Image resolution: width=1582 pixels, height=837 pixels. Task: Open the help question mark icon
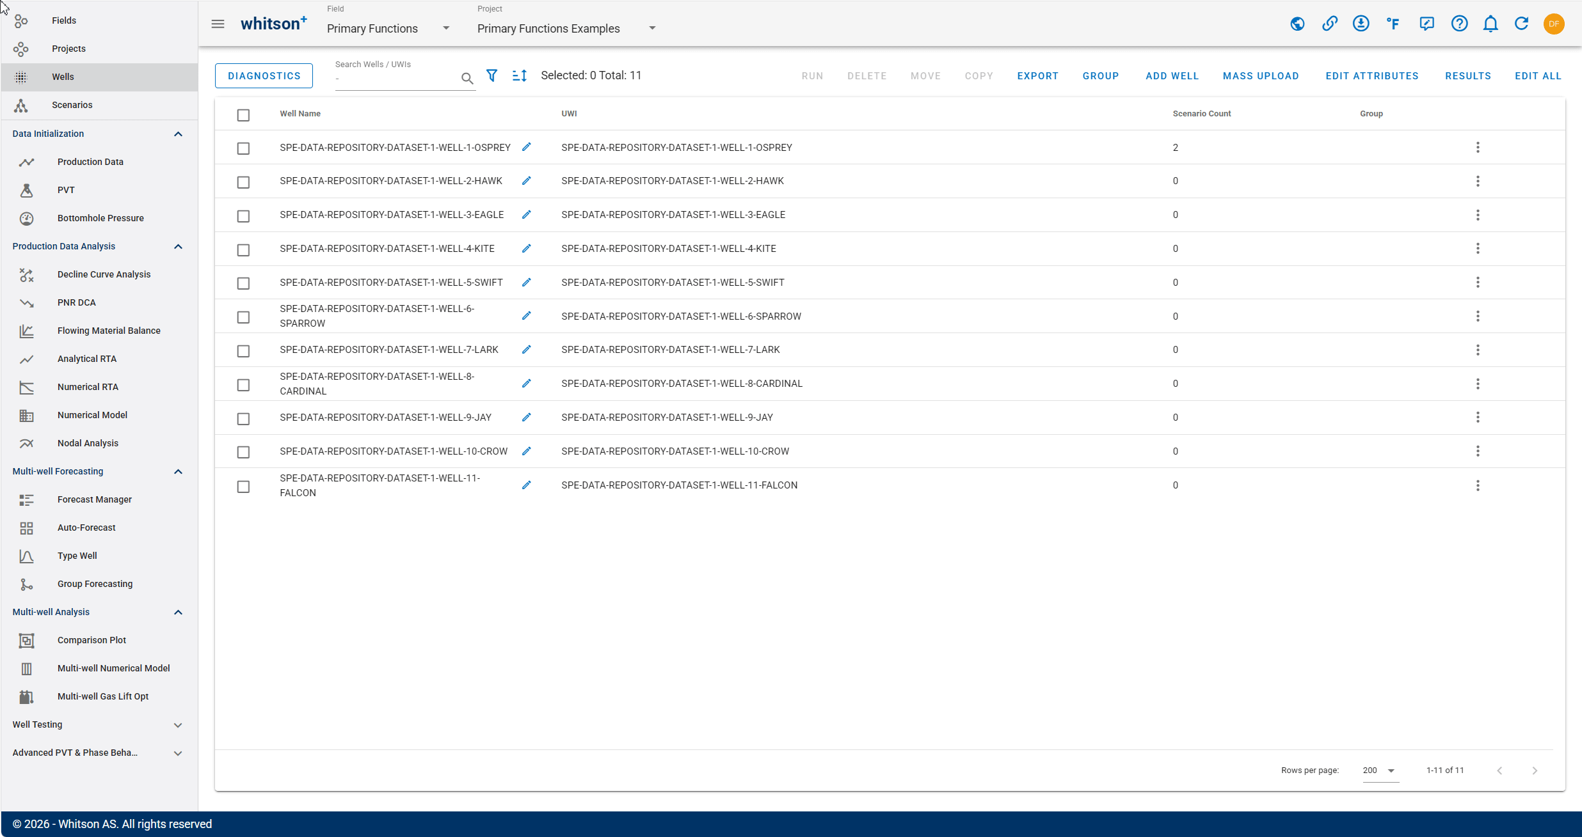tap(1459, 24)
